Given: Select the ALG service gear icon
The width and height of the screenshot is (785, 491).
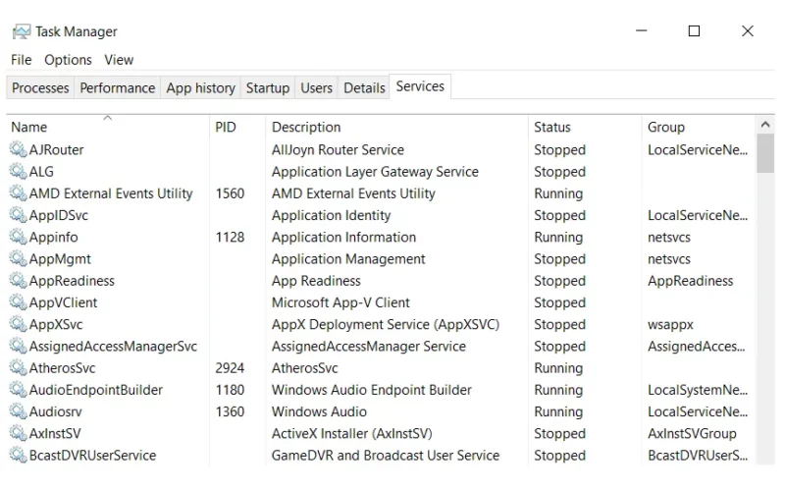Looking at the screenshot, I should (x=18, y=171).
